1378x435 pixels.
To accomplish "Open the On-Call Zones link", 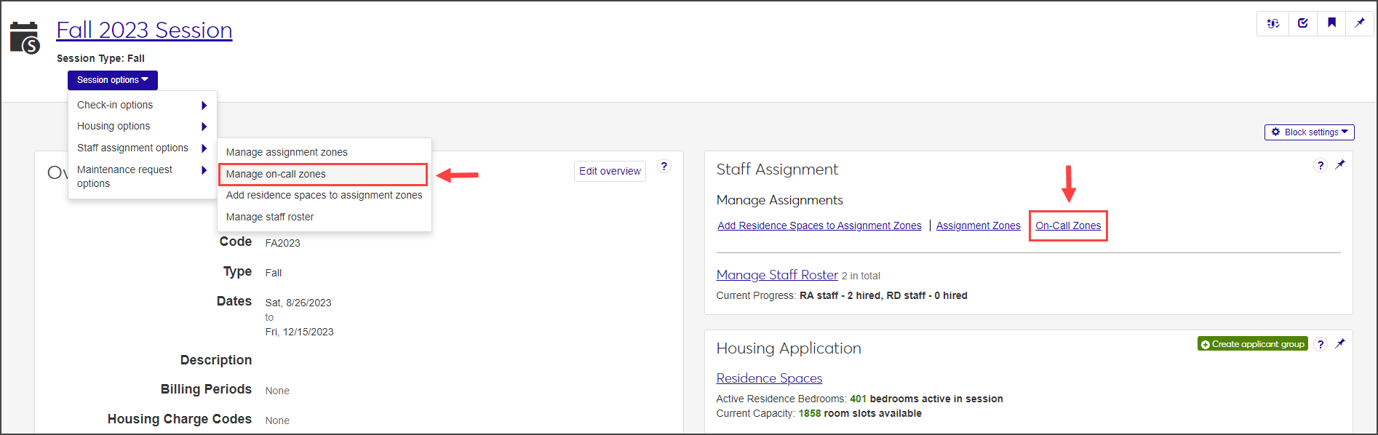I will pos(1068,226).
